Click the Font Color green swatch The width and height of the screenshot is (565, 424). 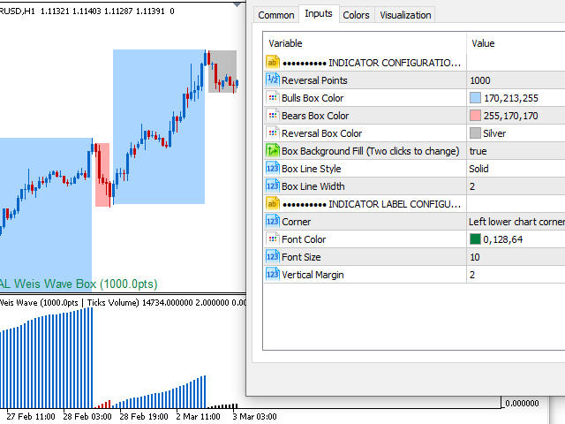[476, 239]
